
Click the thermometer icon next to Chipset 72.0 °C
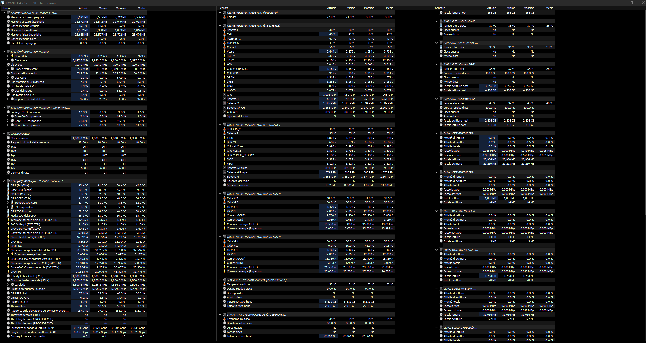click(x=224, y=17)
